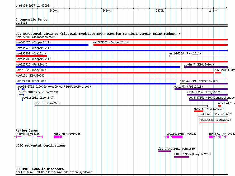
Task: Click the DECIPHER Genomic Disorders title
Action: pos(40,169)
